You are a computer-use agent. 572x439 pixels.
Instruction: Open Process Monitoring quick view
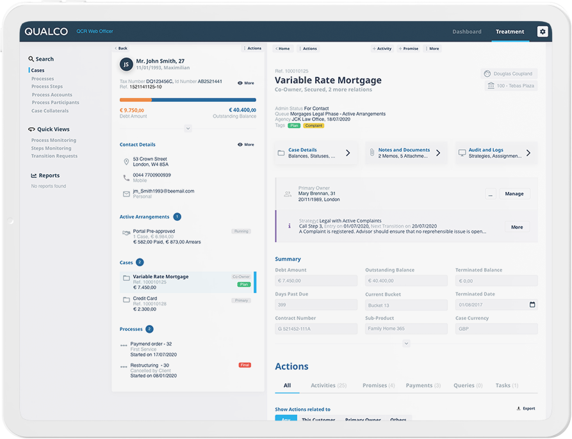coord(54,140)
